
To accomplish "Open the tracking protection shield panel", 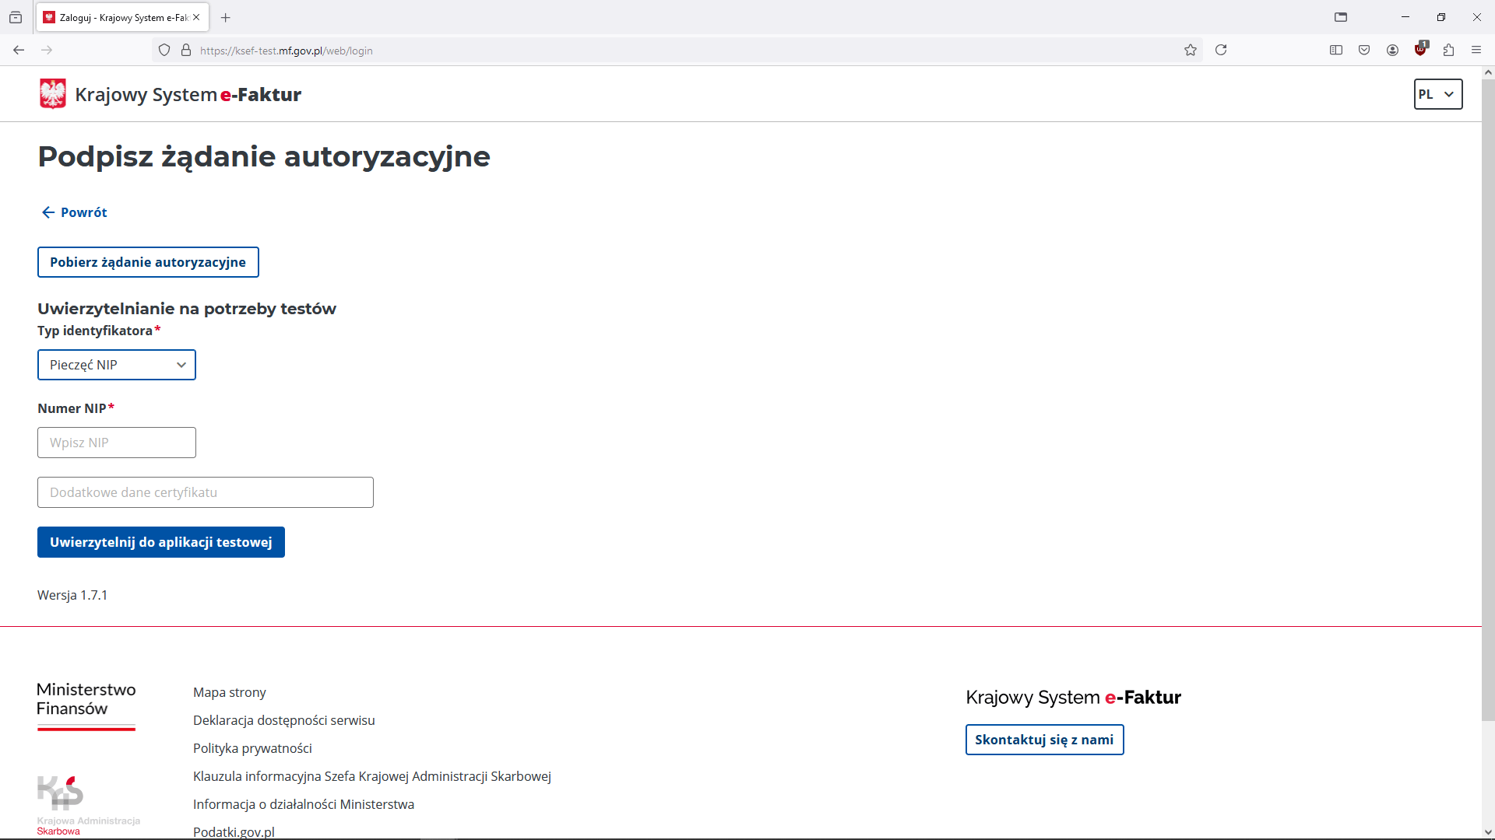I will point(164,50).
